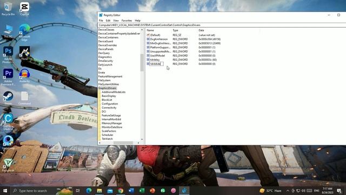Select the Audacity desktop shortcut
Image resolution: width=346 pixels, height=195 pixels.
pos(24,76)
